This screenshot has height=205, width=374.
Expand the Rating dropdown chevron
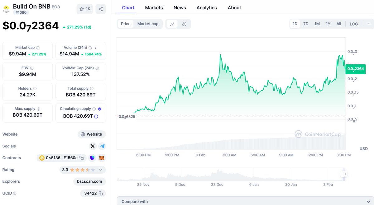tap(101, 170)
